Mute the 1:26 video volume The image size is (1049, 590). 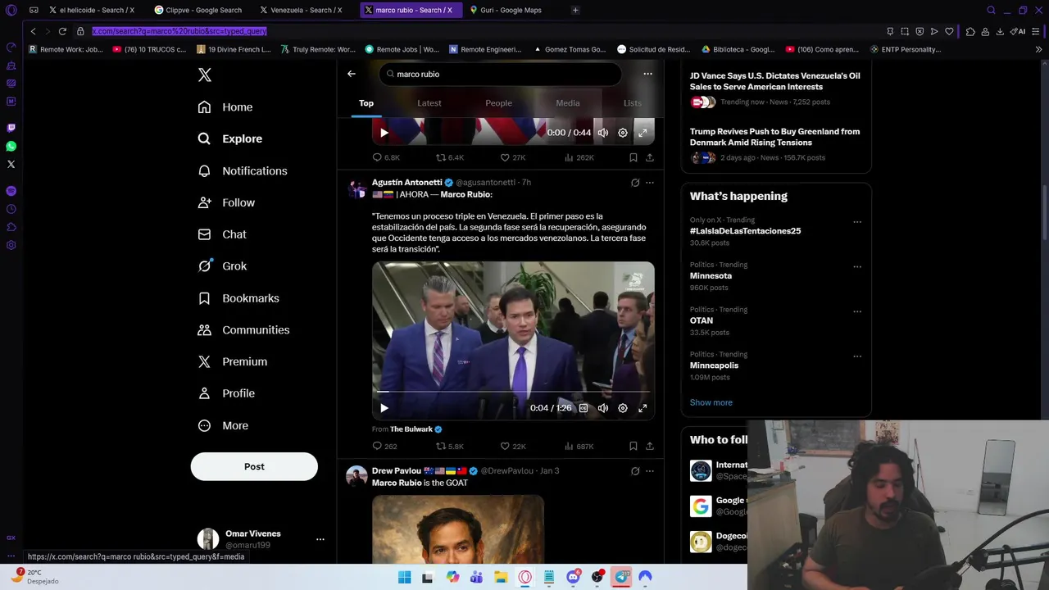point(603,408)
